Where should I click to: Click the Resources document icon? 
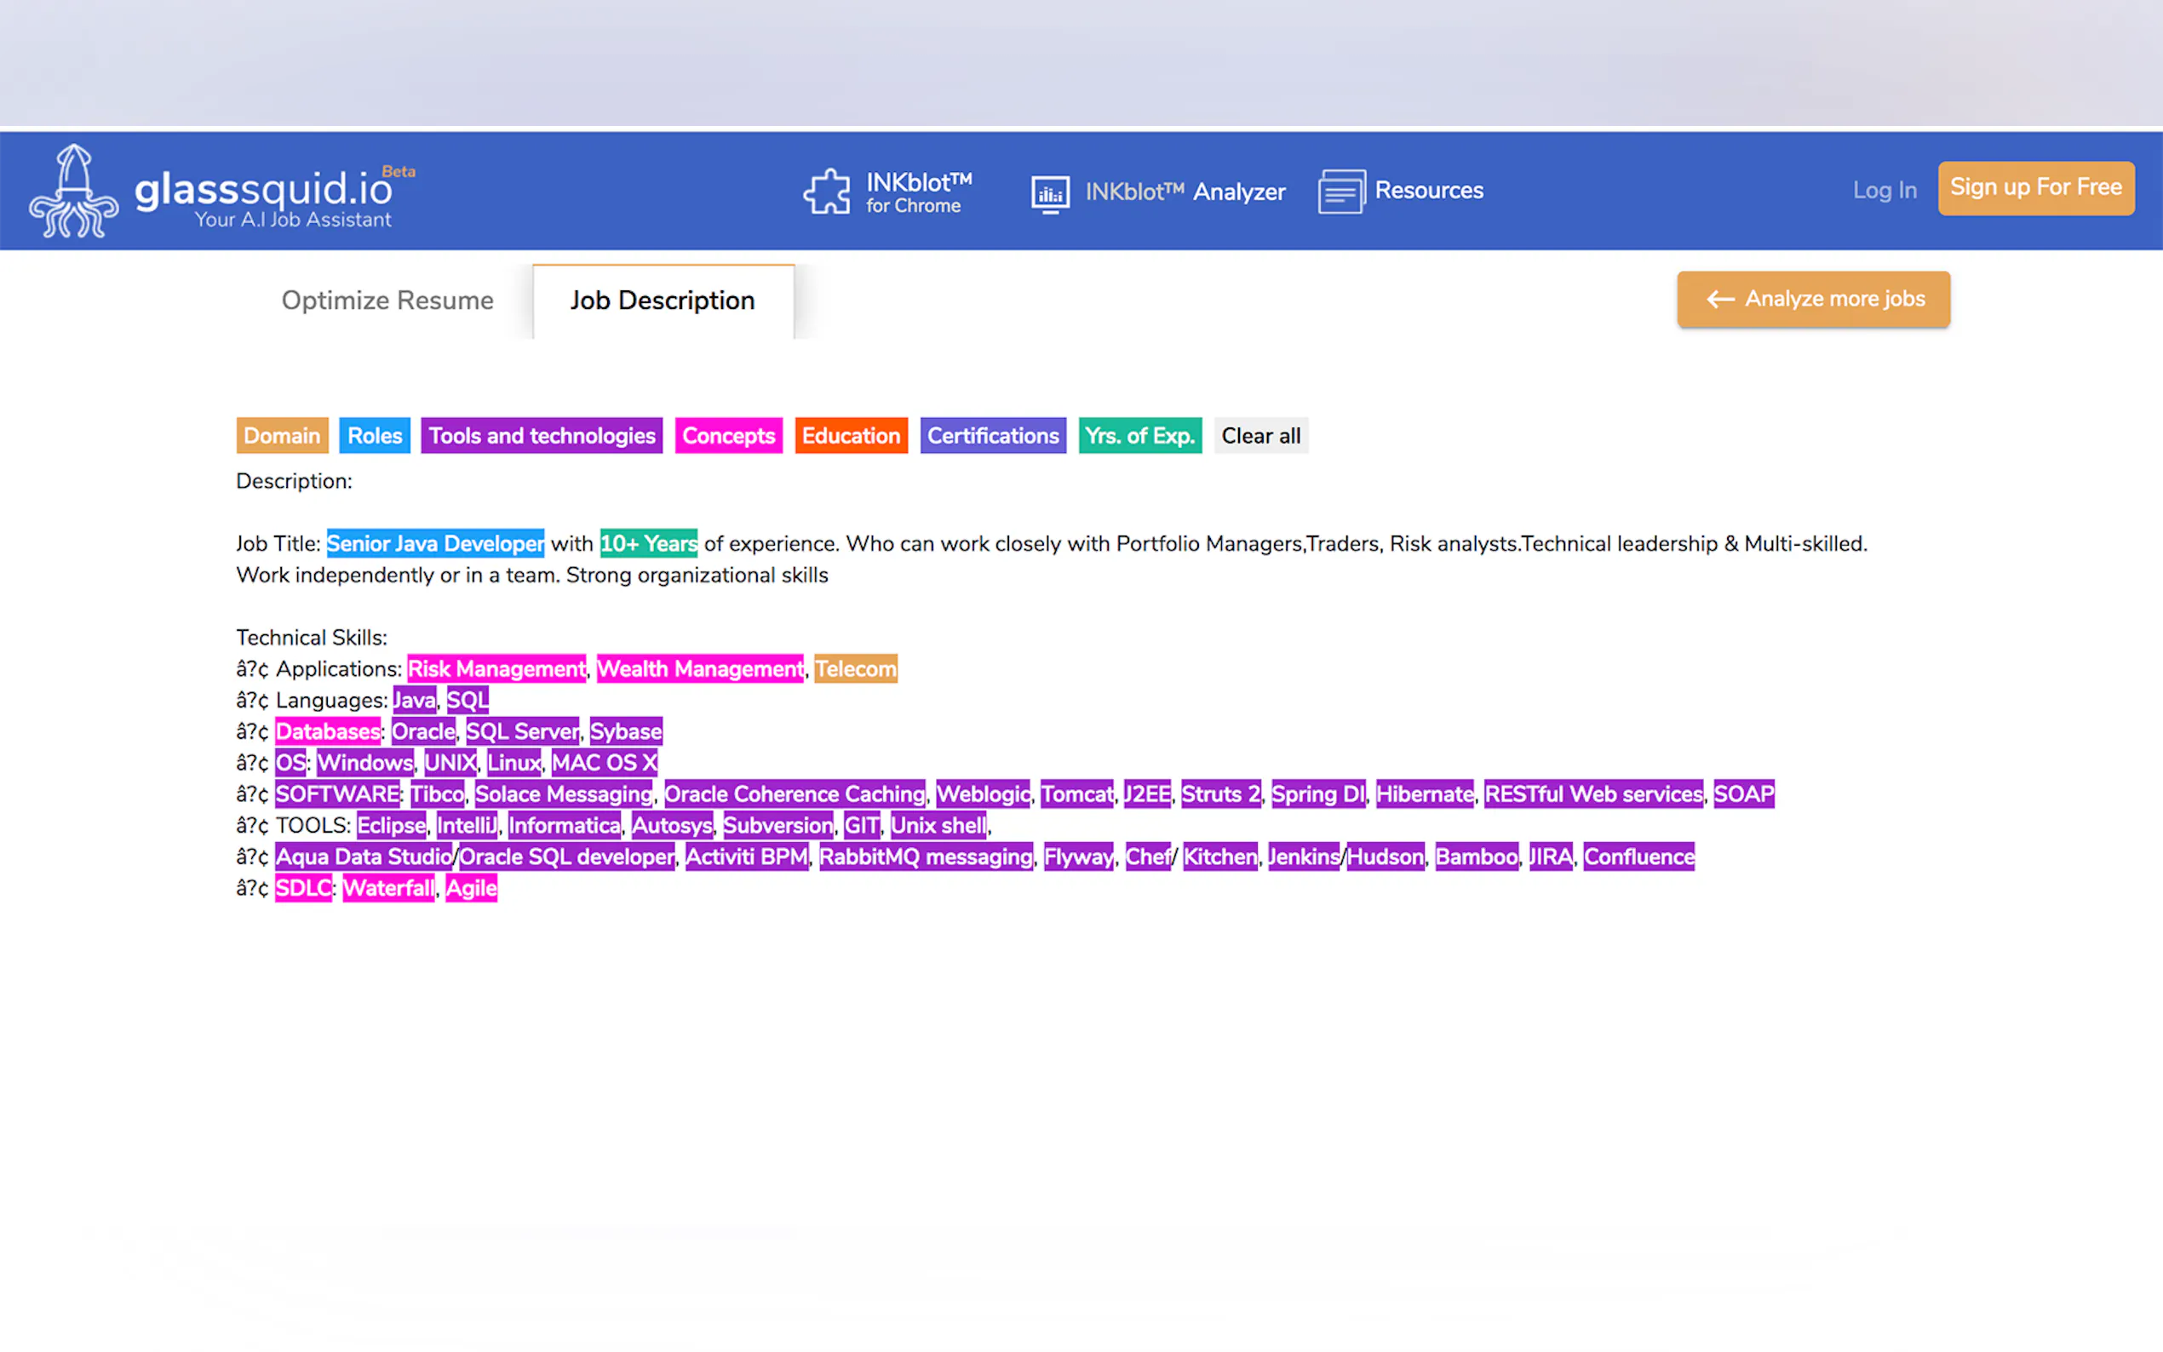tap(1340, 192)
